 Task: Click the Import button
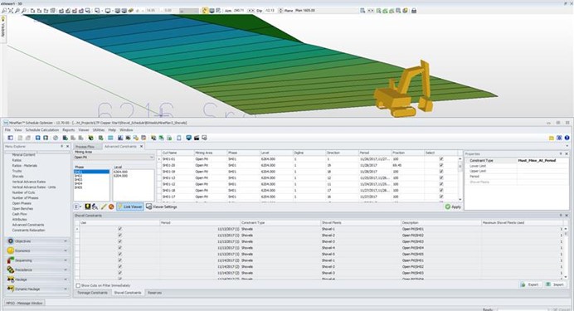555,284
